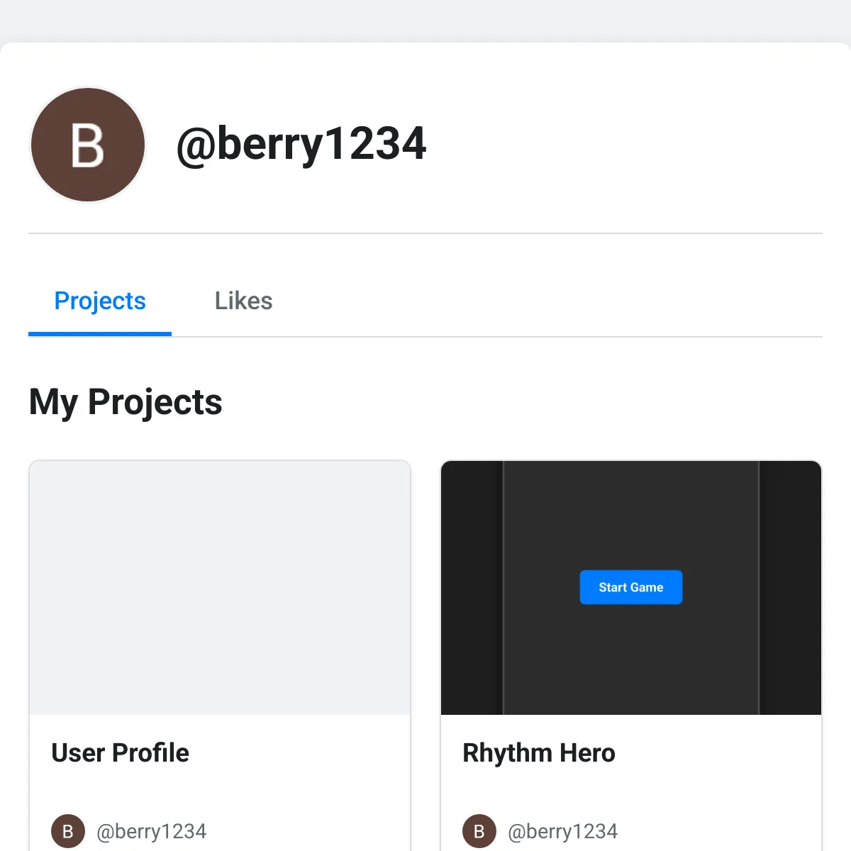This screenshot has width=851, height=851.
Task: Open the Rhythm Hero project title
Action: [x=539, y=753]
